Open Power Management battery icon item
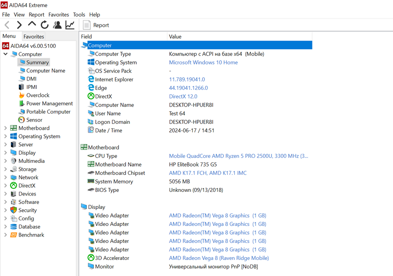 point(22,103)
